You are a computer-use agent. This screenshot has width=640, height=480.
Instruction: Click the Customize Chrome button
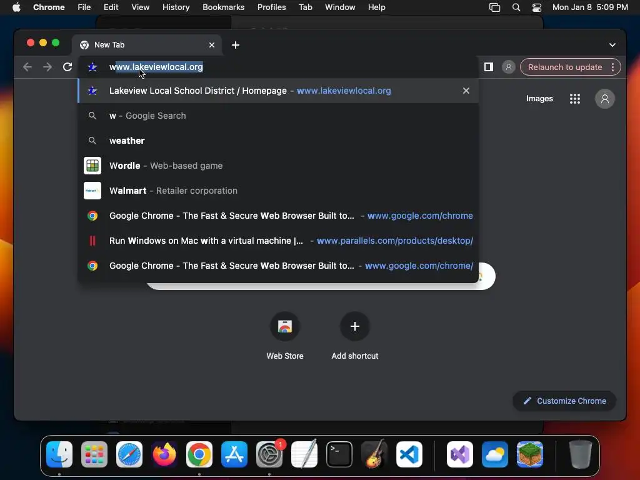(x=564, y=401)
